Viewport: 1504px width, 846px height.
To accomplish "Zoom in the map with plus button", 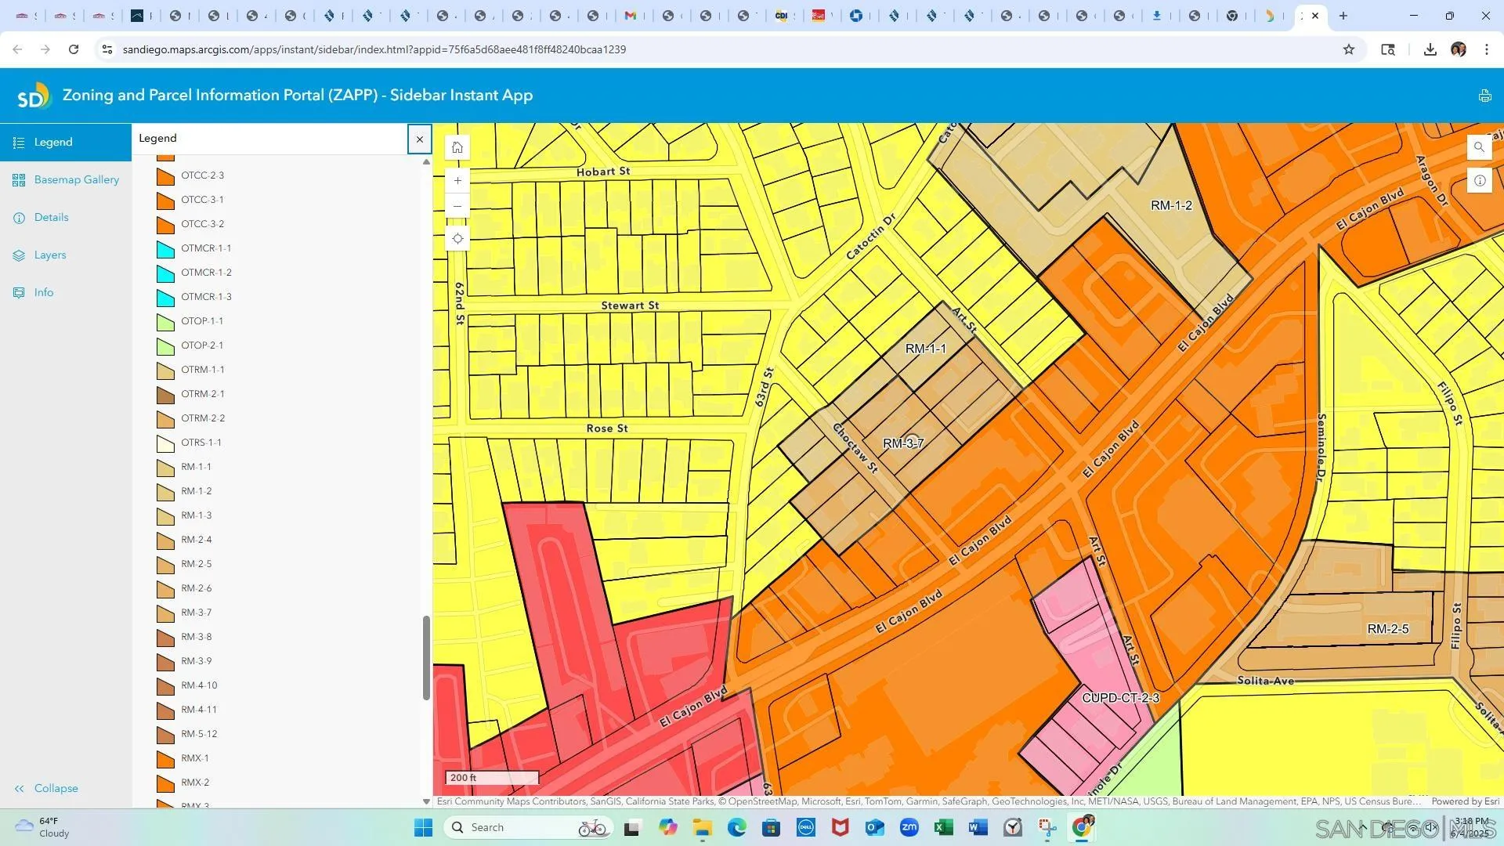I will [457, 181].
